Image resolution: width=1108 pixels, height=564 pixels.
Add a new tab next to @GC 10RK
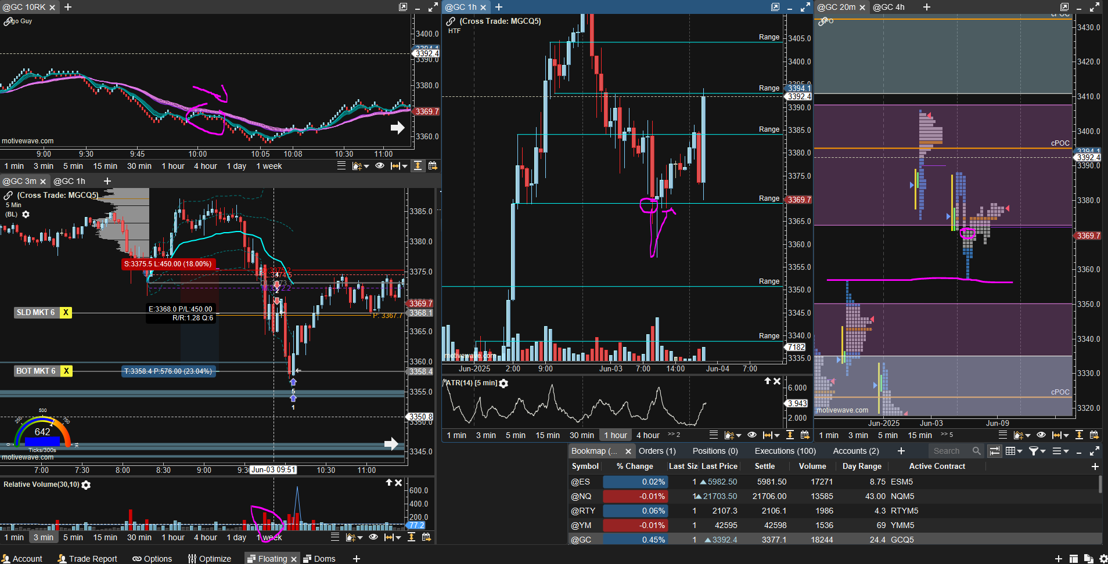[x=68, y=7]
